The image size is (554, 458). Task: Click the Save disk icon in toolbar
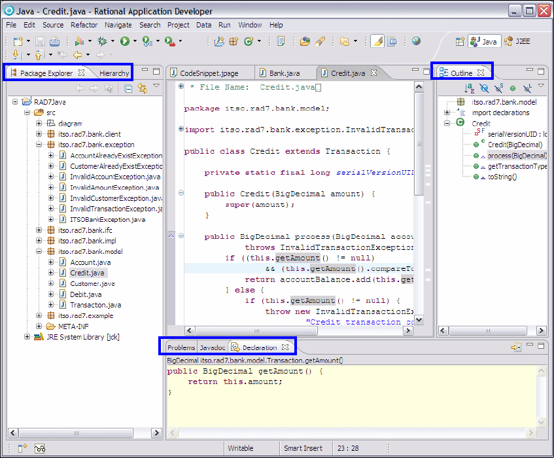[x=40, y=41]
